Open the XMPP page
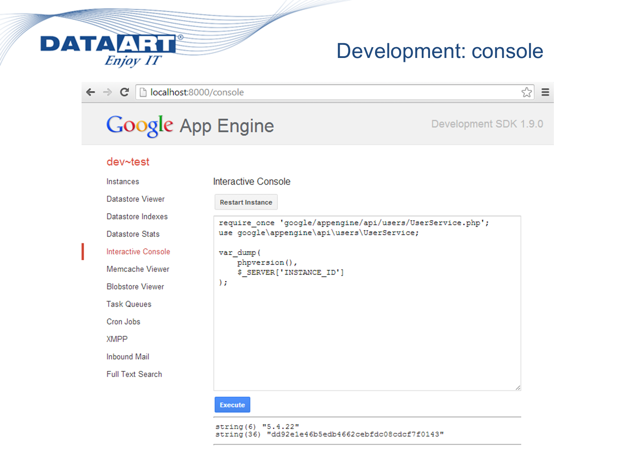 click(117, 339)
